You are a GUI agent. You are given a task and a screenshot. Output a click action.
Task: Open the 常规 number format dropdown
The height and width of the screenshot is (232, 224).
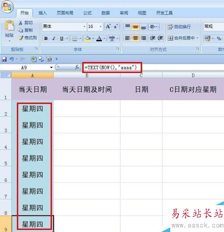[214, 26]
